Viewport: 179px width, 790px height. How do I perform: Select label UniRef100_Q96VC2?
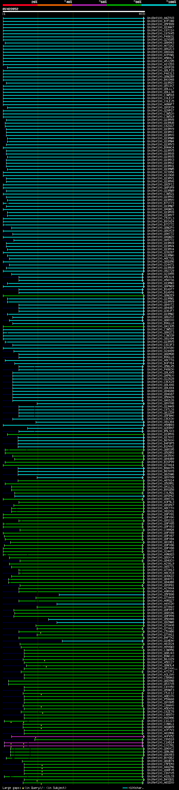160,748
